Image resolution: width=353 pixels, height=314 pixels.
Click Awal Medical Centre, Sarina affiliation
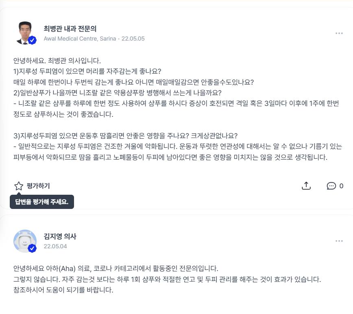[x=80, y=39]
